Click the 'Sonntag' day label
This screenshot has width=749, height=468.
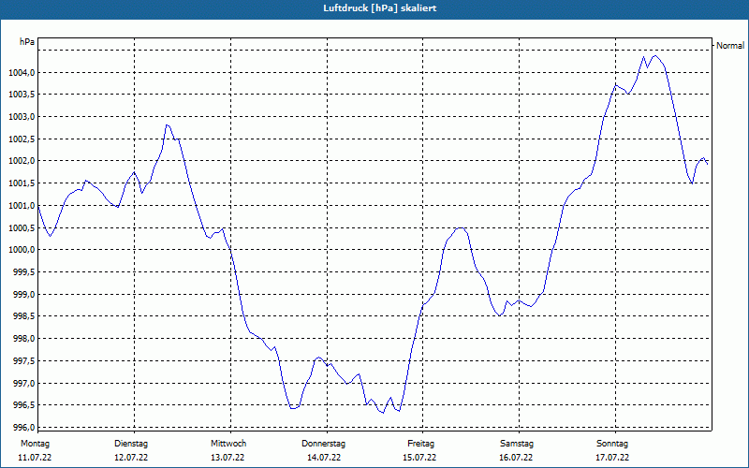(x=612, y=444)
